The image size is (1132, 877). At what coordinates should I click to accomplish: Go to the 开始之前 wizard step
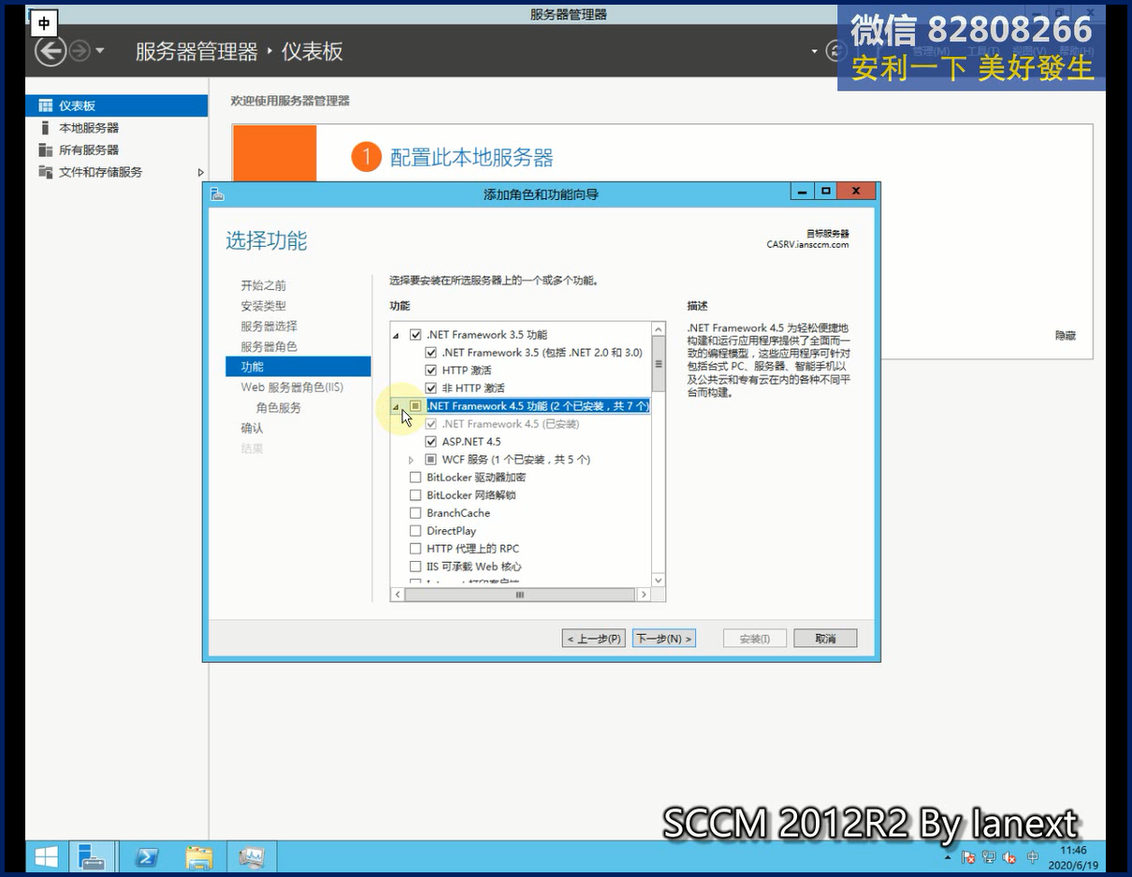pyautogui.click(x=264, y=285)
